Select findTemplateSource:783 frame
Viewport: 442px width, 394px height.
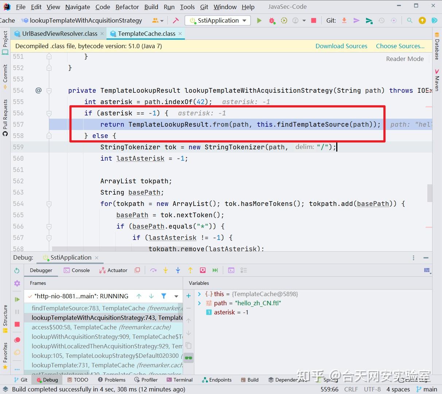[103, 308]
